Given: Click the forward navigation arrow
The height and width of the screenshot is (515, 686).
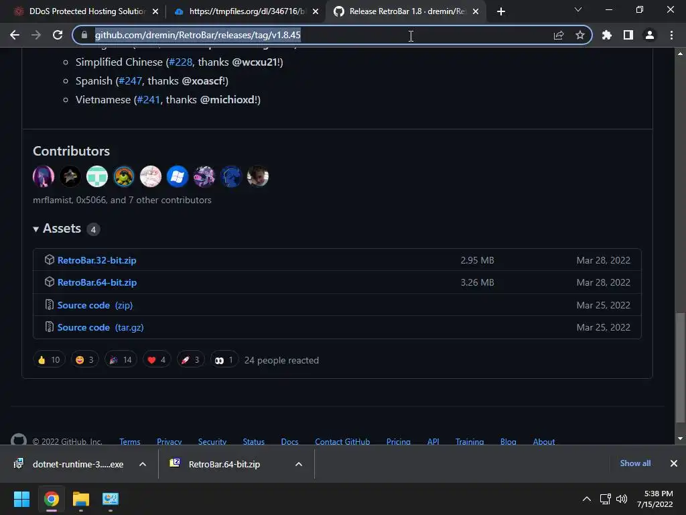Looking at the screenshot, I should coord(36,35).
